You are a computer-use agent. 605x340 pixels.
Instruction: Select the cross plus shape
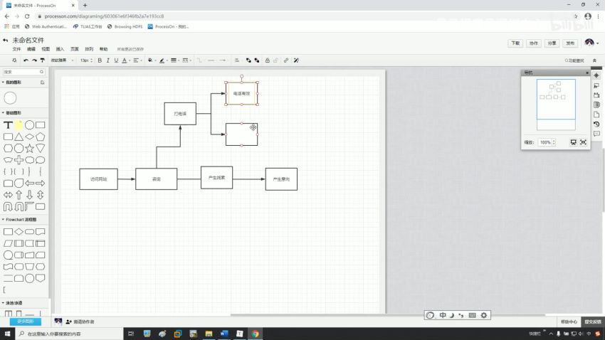[19, 160]
